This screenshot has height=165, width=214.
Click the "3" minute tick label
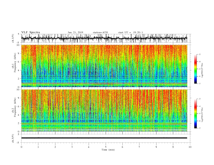(x=72, y=147)
